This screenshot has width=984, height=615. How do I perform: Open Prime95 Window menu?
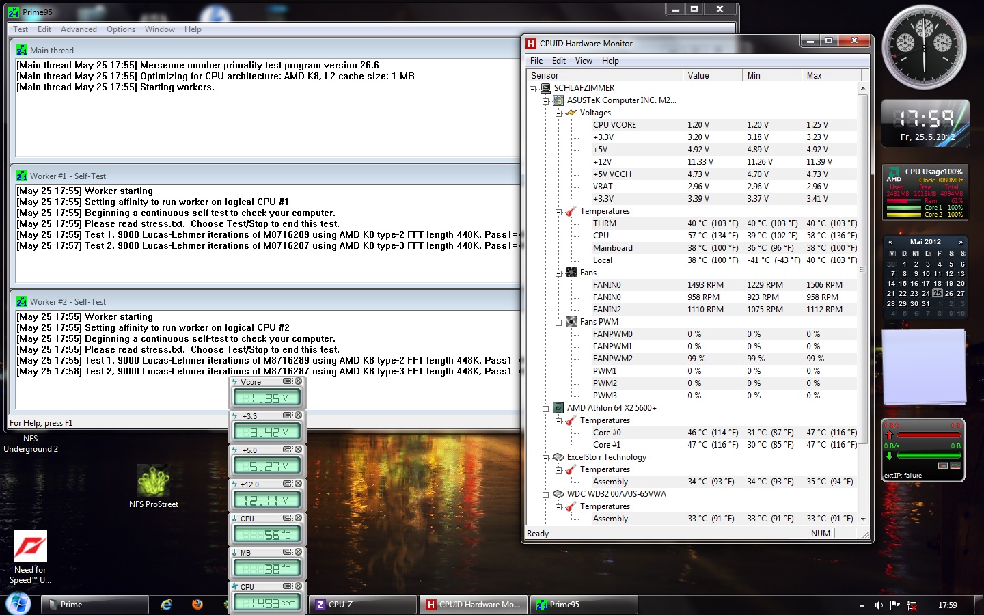tap(160, 29)
